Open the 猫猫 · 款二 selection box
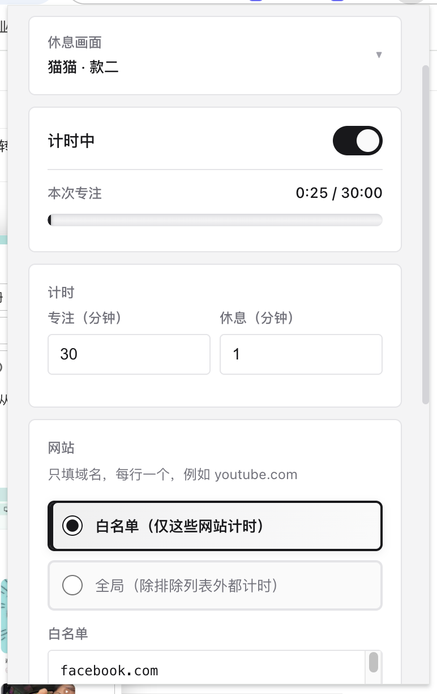 pos(215,56)
